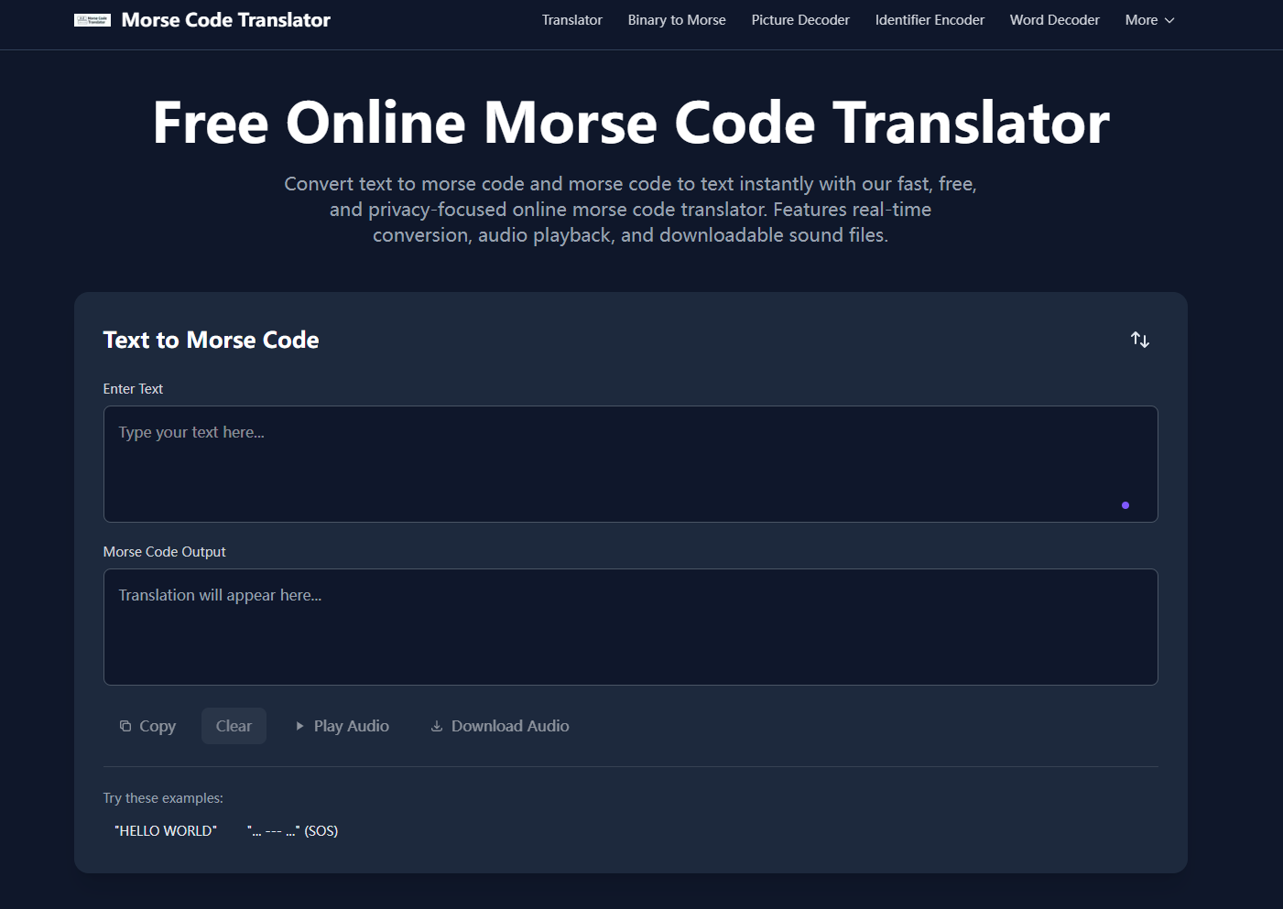The image size is (1283, 909).
Task: Go to the Identifier Encoder
Action: coord(930,19)
